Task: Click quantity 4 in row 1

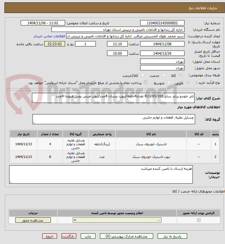Action: [50, 144]
